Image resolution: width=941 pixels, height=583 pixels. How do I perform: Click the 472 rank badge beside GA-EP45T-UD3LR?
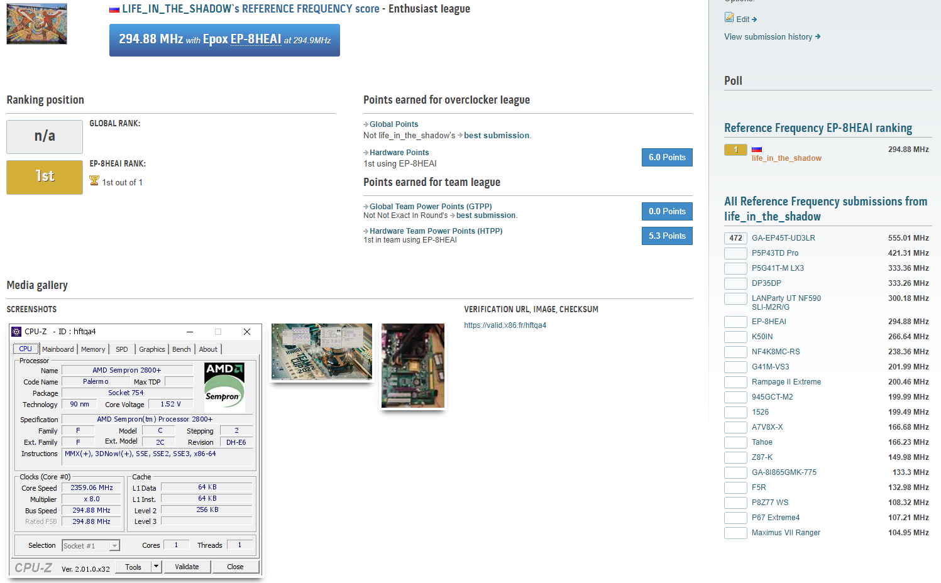(735, 238)
